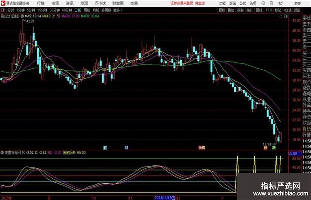Screen dimensions: 311x200
Task: Open the 版面 menu
Action: 233,3
